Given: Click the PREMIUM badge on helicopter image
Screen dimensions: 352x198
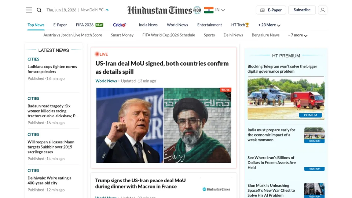Looking at the screenshot, I should coord(310,115).
